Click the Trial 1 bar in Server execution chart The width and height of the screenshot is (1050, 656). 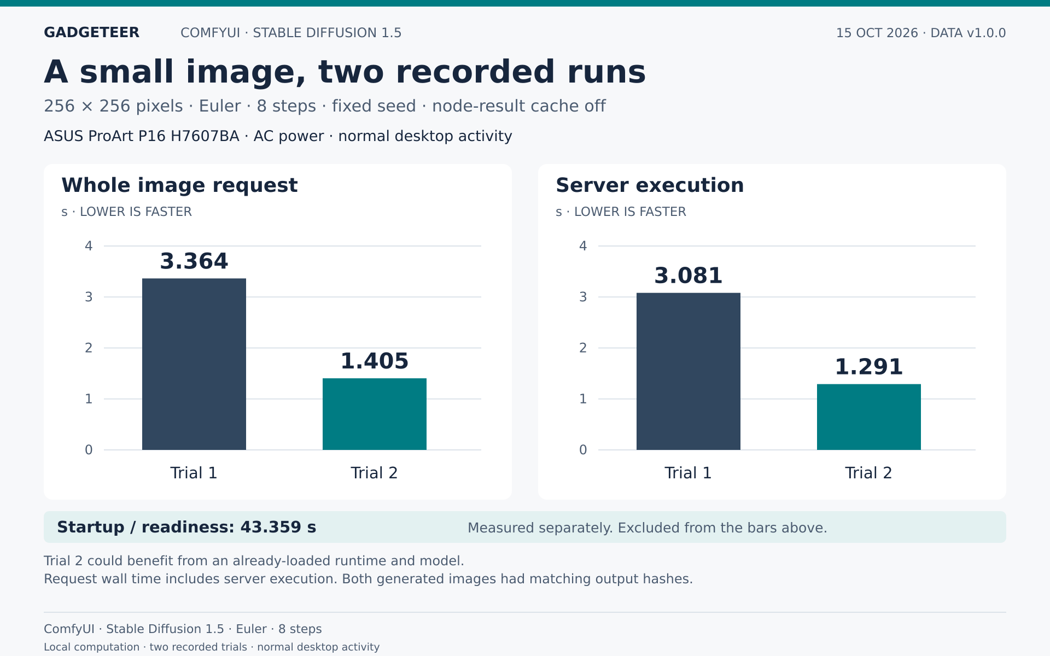(x=689, y=371)
